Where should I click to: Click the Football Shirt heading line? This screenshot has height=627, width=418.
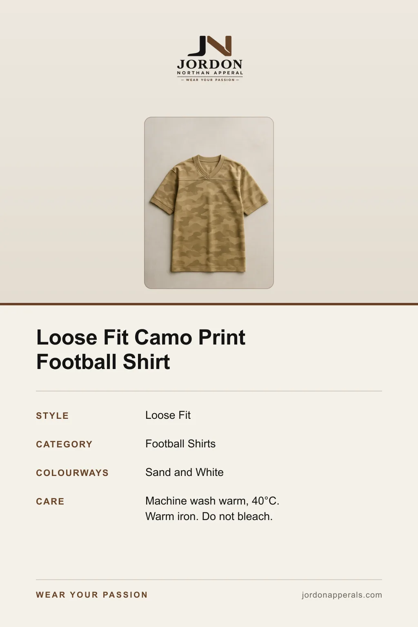(x=103, y=362)
